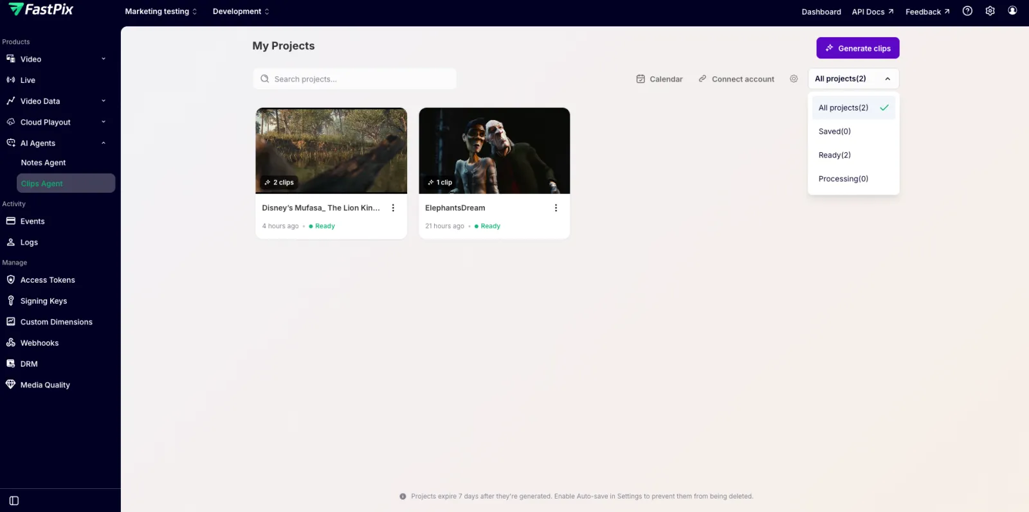Go to Dashboard link
This screenshot has height=512, width=1029.
(x=821, y=12)
